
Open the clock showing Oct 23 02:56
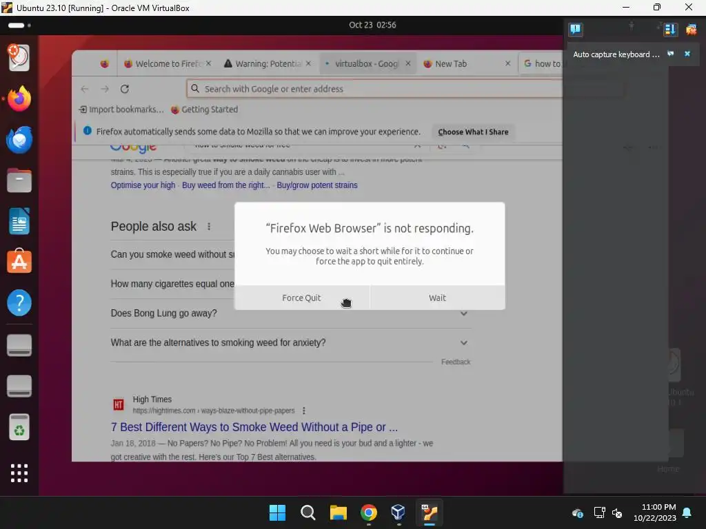click(372, 25)
